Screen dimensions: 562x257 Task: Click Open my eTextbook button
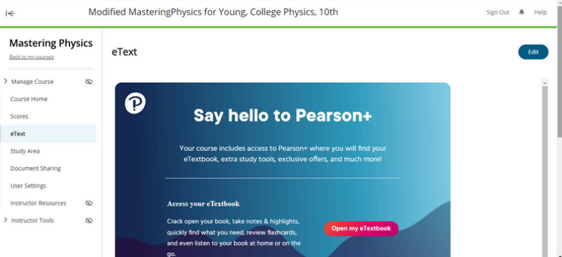361,228
